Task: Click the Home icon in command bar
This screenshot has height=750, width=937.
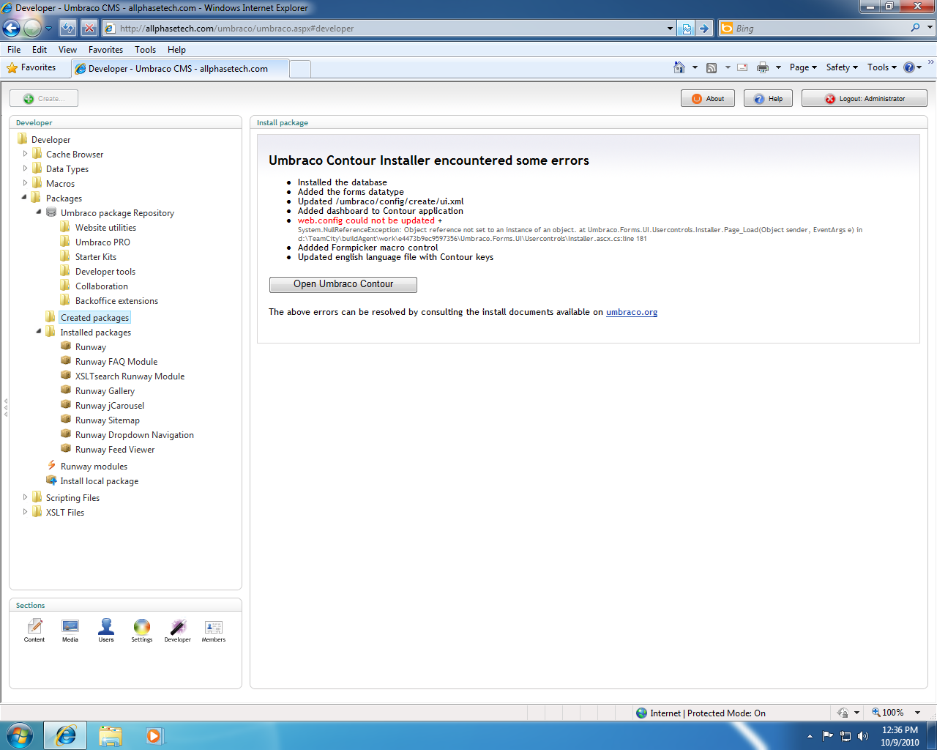Action: pos(679,67)
